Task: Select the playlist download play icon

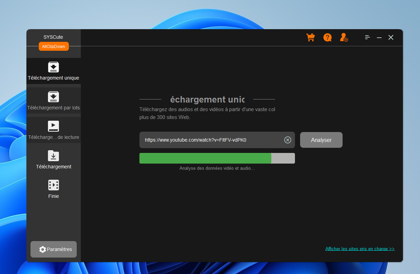Action: click(x=53, y=126)
